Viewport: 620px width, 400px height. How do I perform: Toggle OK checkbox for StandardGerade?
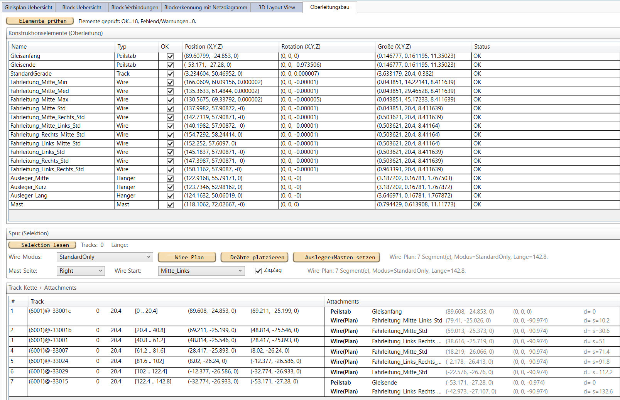click(x=170, y=74)
